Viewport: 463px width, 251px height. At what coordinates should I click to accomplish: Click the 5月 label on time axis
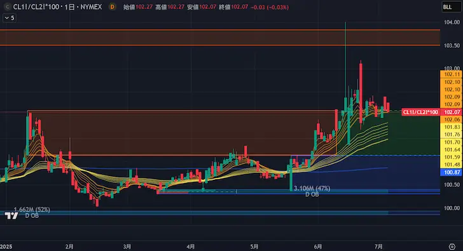254,247
